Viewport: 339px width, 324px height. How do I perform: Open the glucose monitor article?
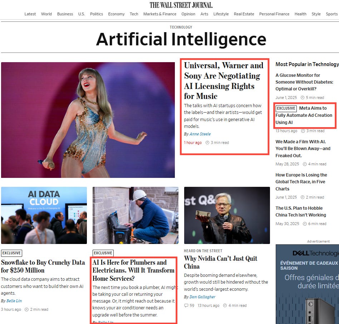pyautogui.click(x=304, y=82)
